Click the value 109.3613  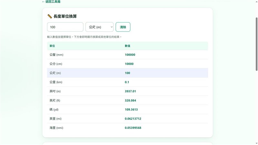point(131,110)
